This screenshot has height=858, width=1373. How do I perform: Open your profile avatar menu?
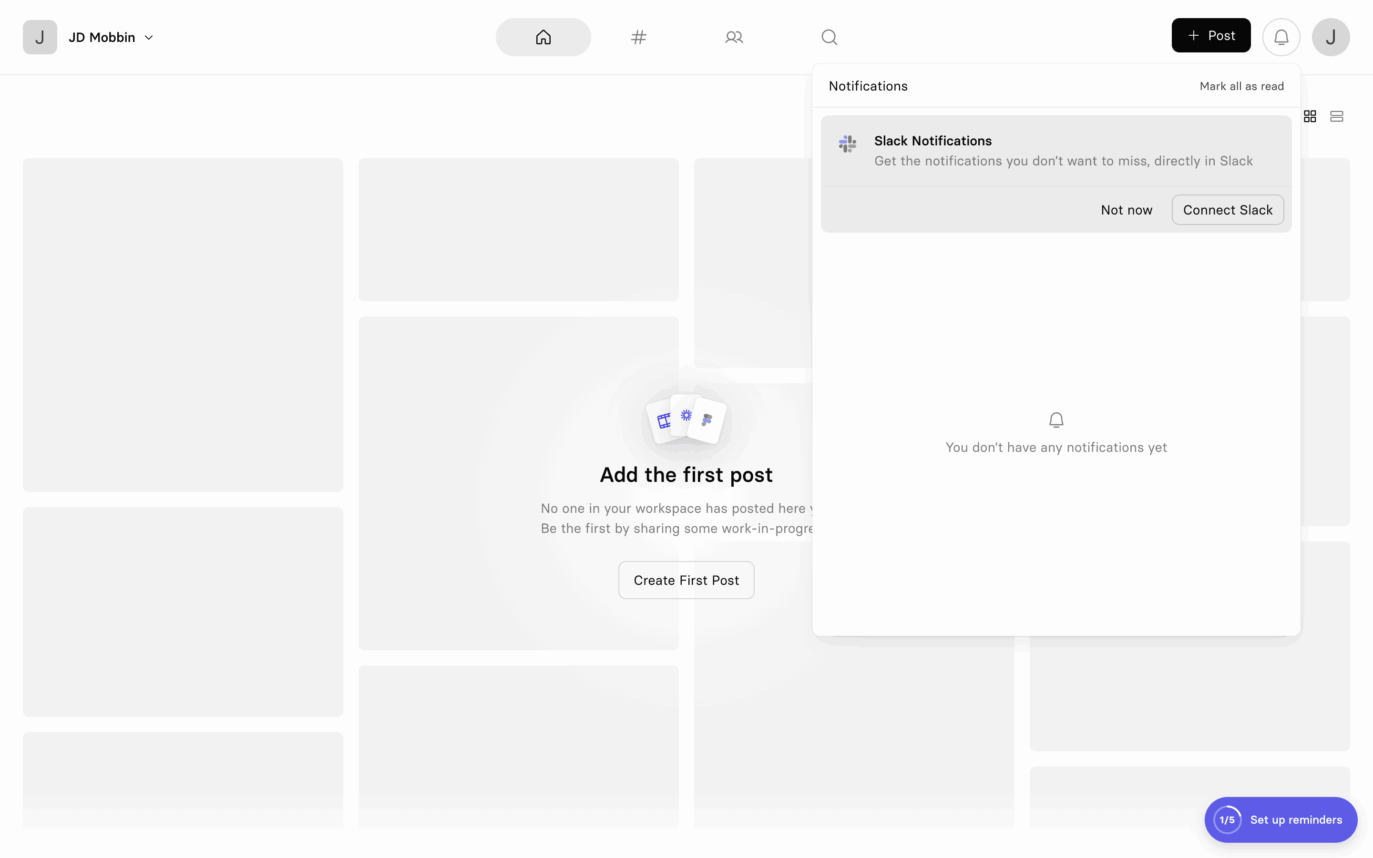[x=1331, y=37]
